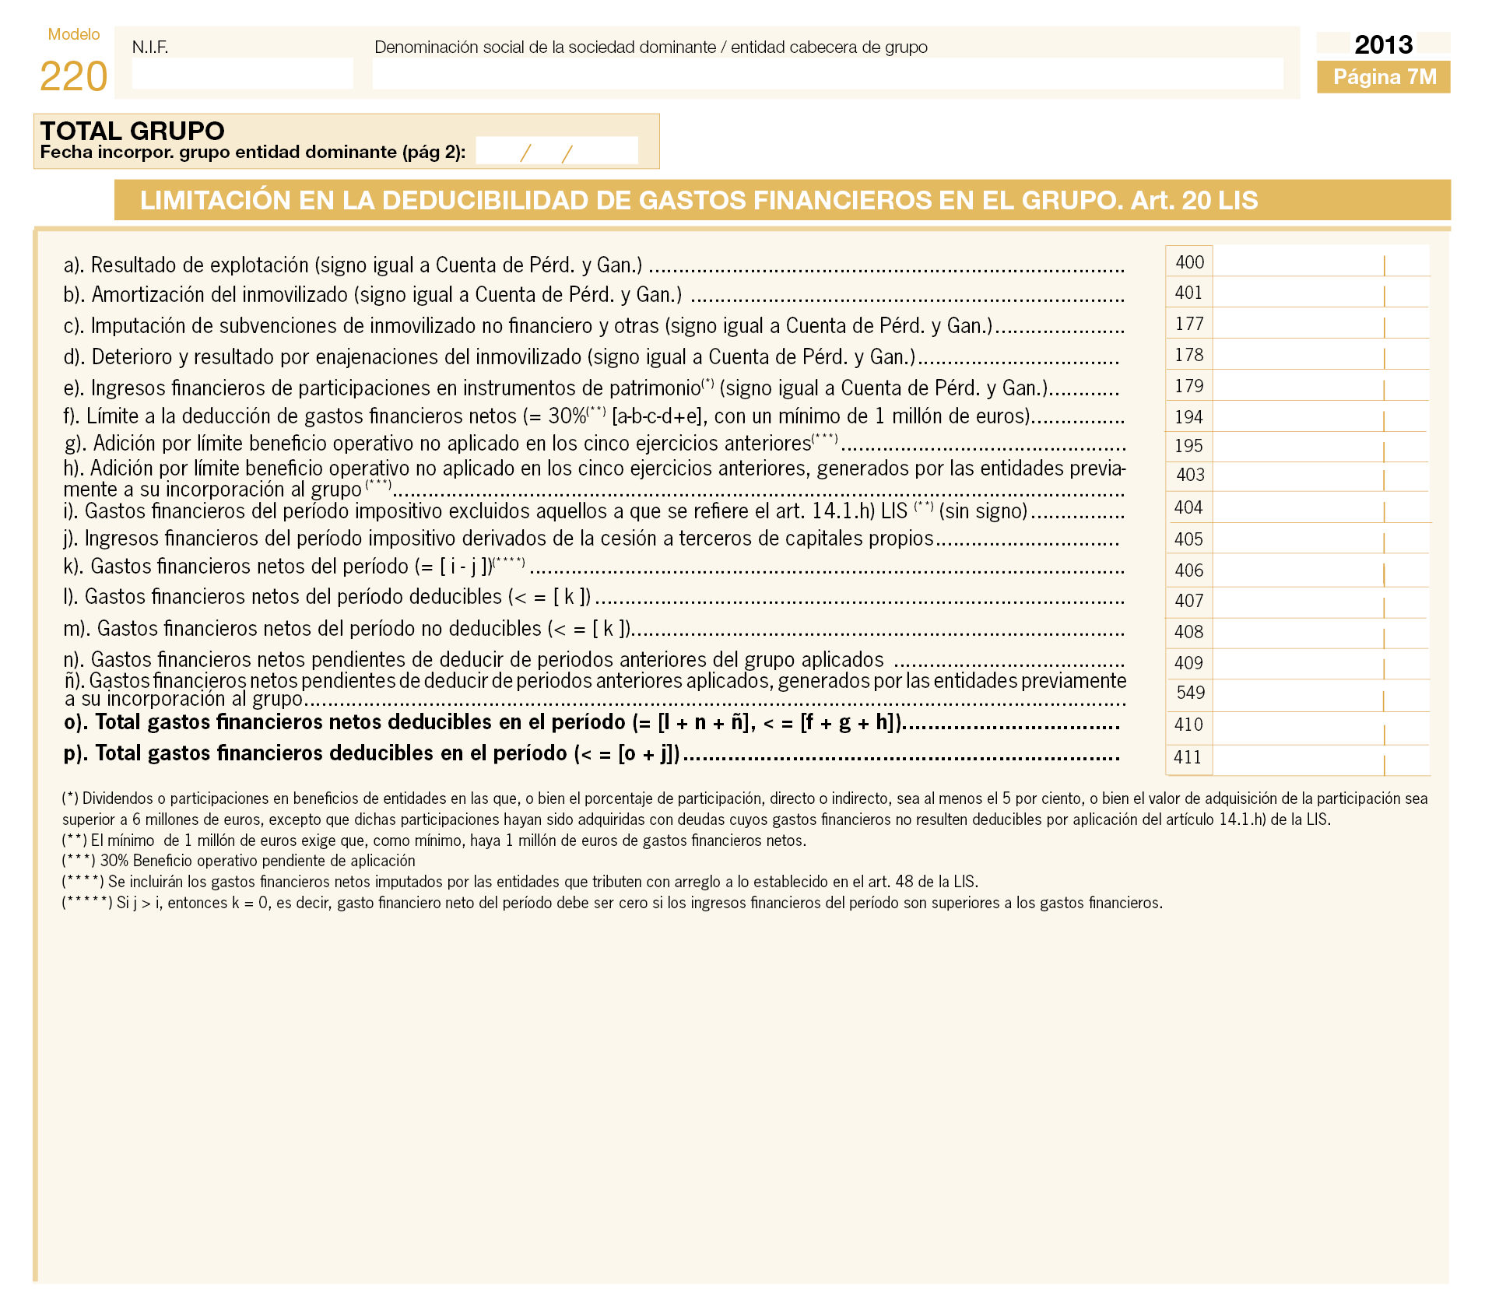Select the input box for code 408
This screenshot has width=1492, height=1295.
point(1321,633)
